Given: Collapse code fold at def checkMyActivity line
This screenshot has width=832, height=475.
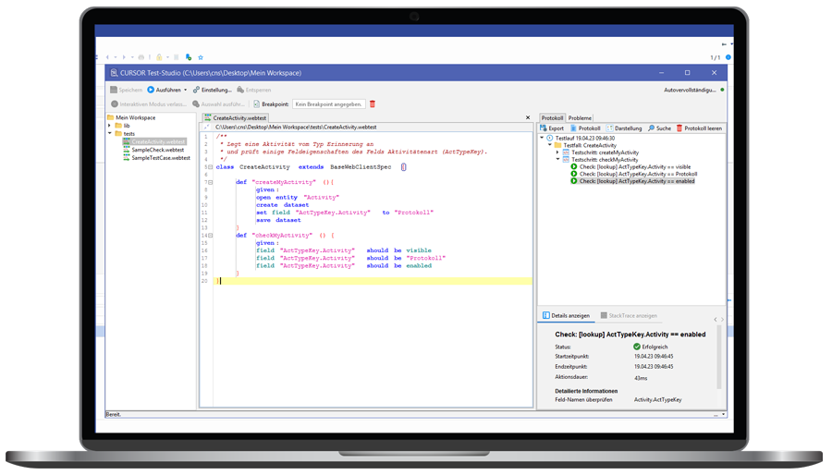Looking at the screenshot, I should pos(211,236).
